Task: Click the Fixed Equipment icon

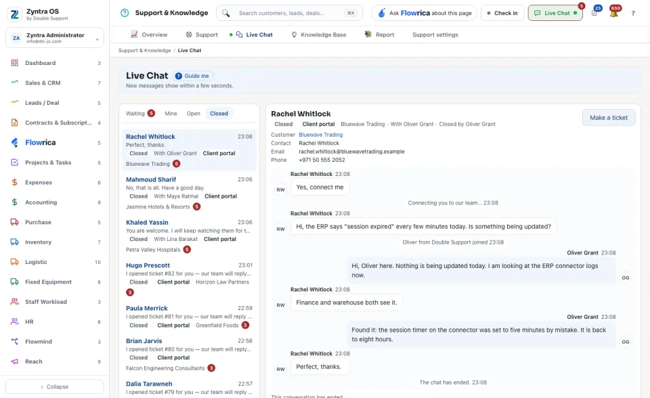Action: click(14, 282)
